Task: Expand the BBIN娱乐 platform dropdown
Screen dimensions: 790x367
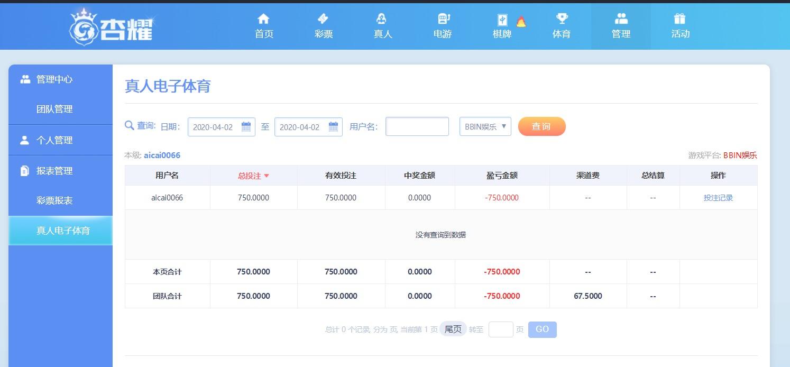Action: pyautogui.click(x=485, y=126)
